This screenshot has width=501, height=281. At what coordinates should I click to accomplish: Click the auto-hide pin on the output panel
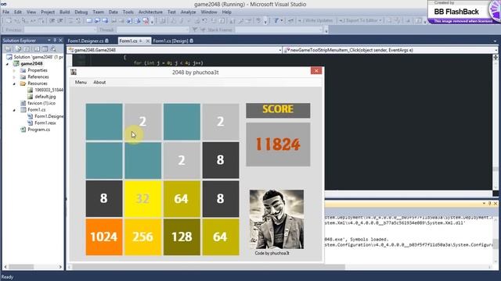click(x=489, y=203)
